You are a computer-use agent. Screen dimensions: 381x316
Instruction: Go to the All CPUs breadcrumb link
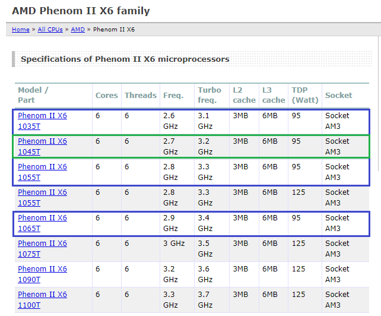point(50,30)
